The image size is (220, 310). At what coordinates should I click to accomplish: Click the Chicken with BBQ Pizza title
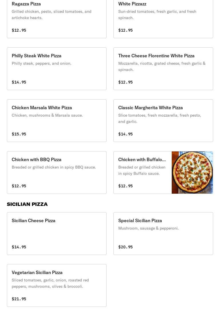(x=37, y=159)
